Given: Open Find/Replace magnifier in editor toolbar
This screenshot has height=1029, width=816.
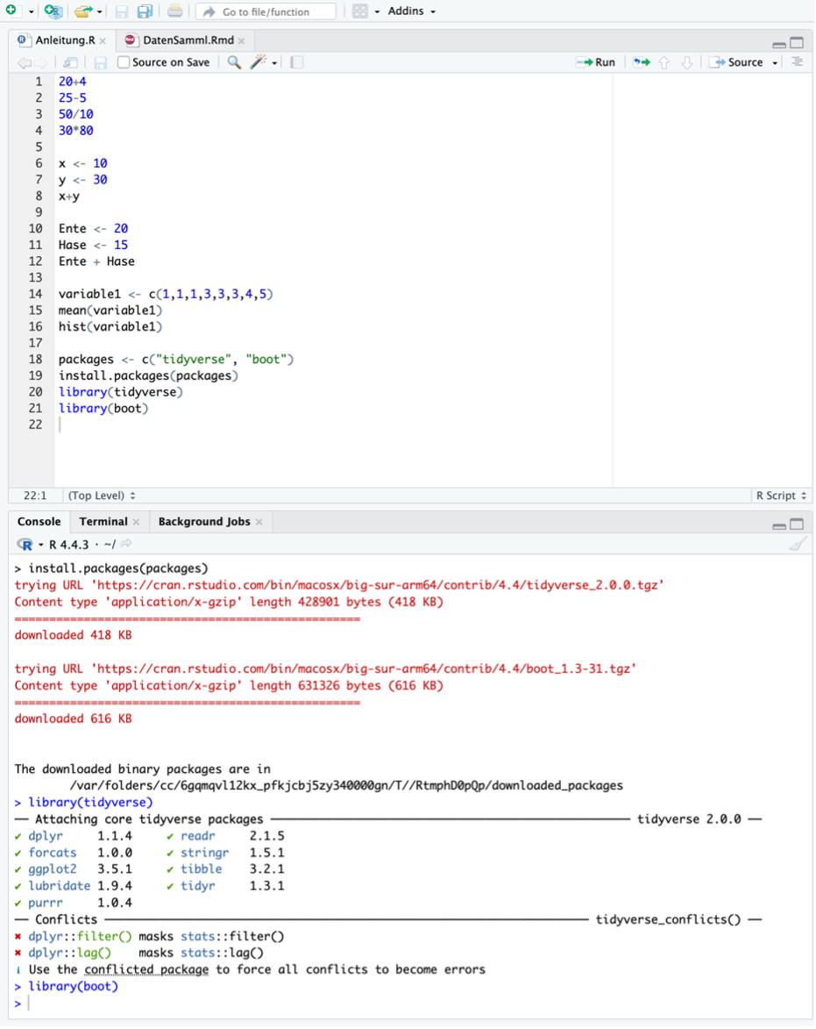Looking at the screenshot, I should (x=234, y=62).
